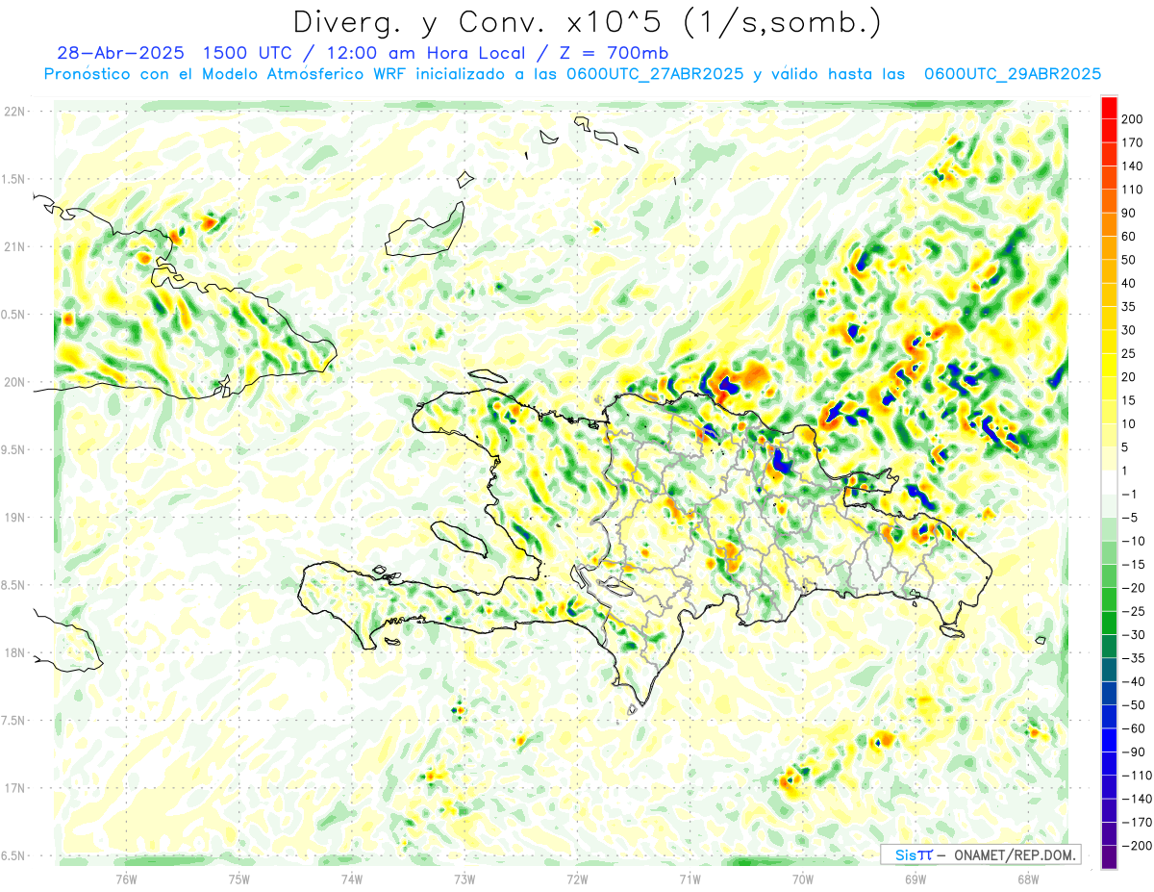Image resolution: width=1154 pixels, height=892 pixels.
Task: Click the positive colorbar value "50"
Action: 1129,261
